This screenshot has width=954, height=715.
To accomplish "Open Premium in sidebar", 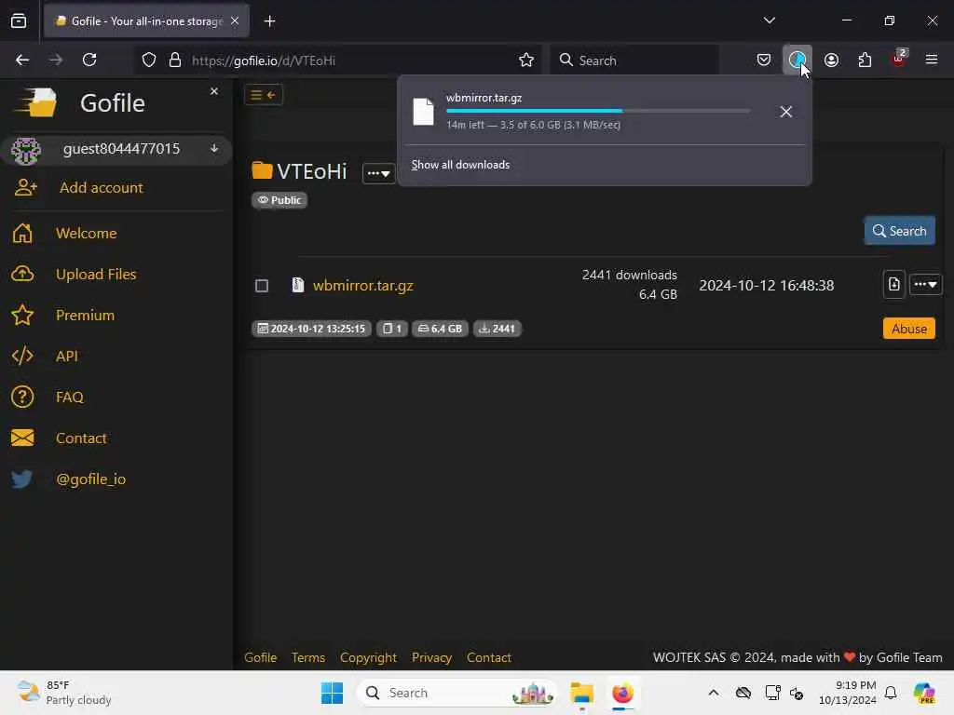I will coord(85,315).
